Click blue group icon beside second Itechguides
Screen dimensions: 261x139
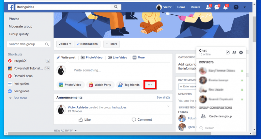click(x=10, y=91)
